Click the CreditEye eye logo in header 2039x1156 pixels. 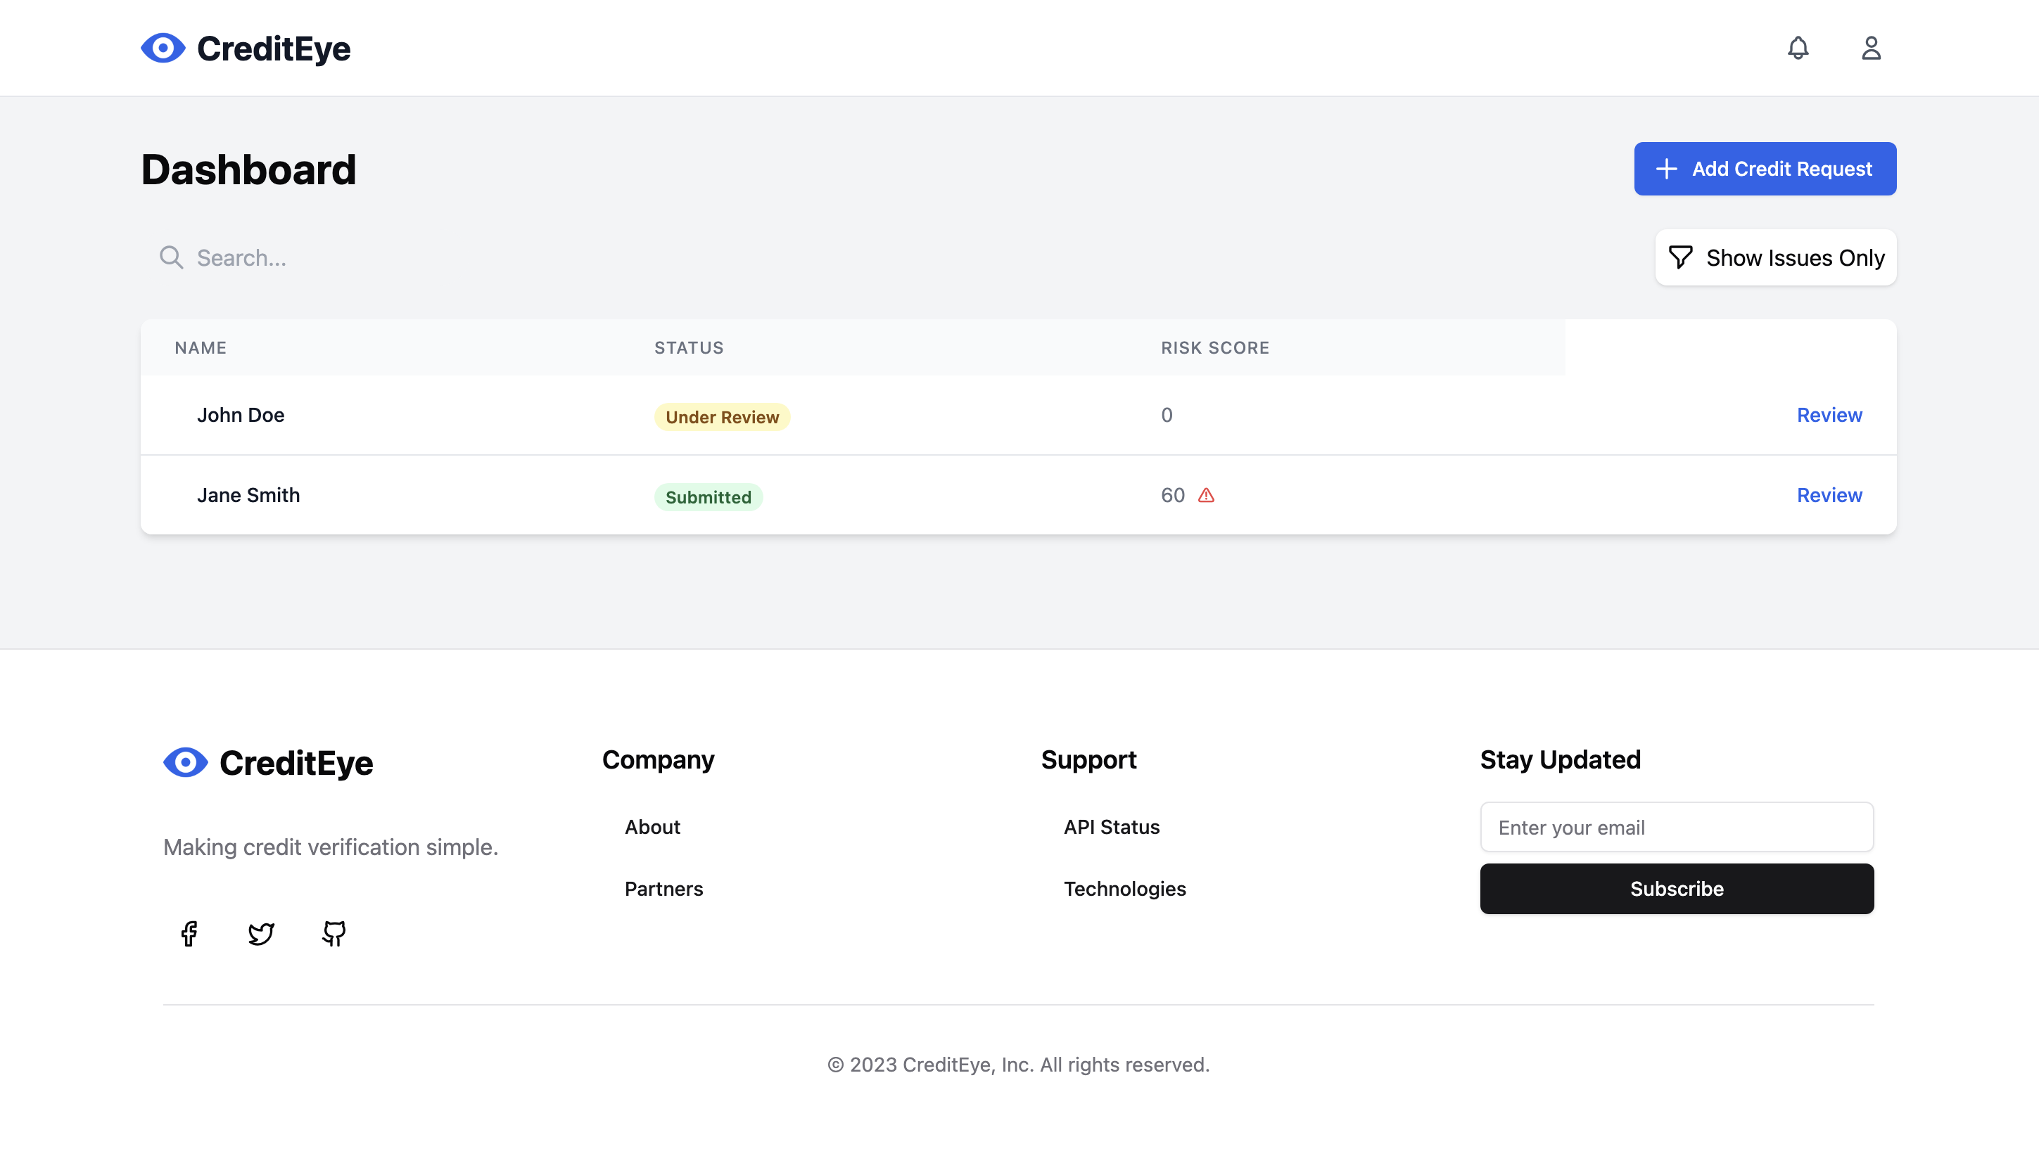[163, 49]
